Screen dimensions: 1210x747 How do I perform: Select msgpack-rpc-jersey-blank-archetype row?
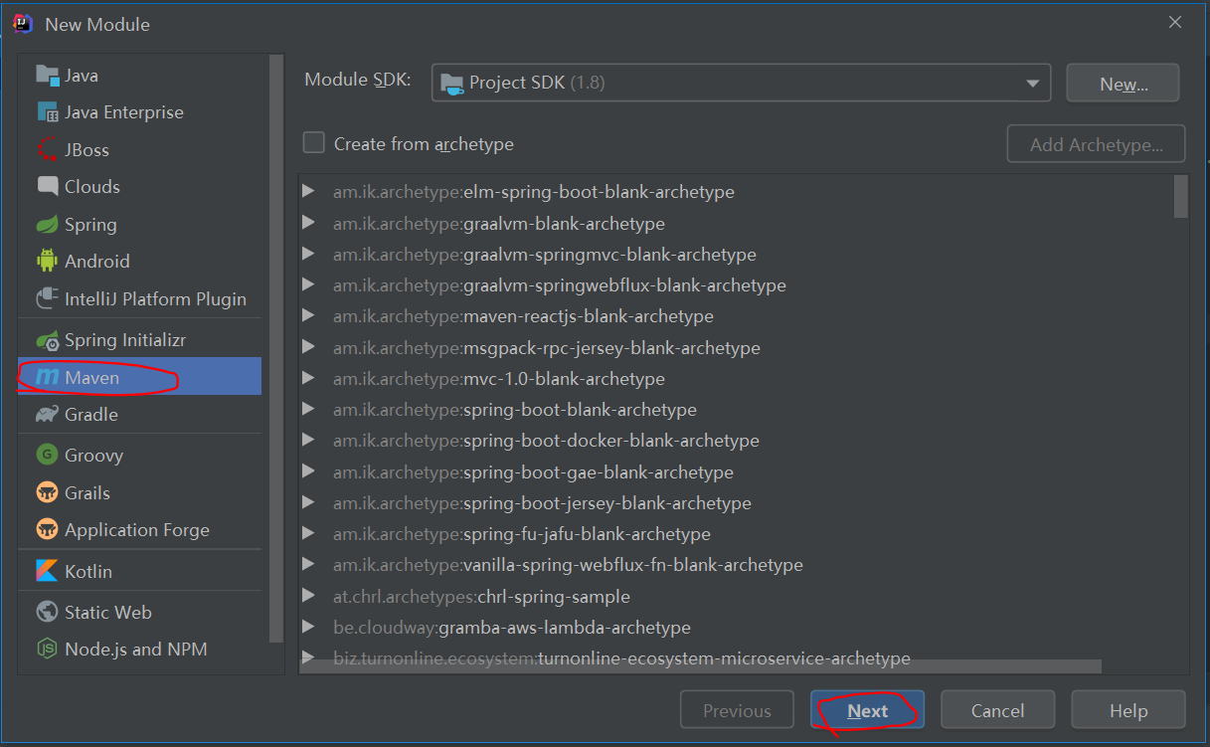point(736,347)
